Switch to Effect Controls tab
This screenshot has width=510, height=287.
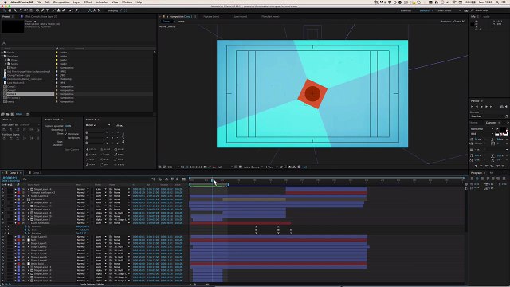[x=41, y=16]
